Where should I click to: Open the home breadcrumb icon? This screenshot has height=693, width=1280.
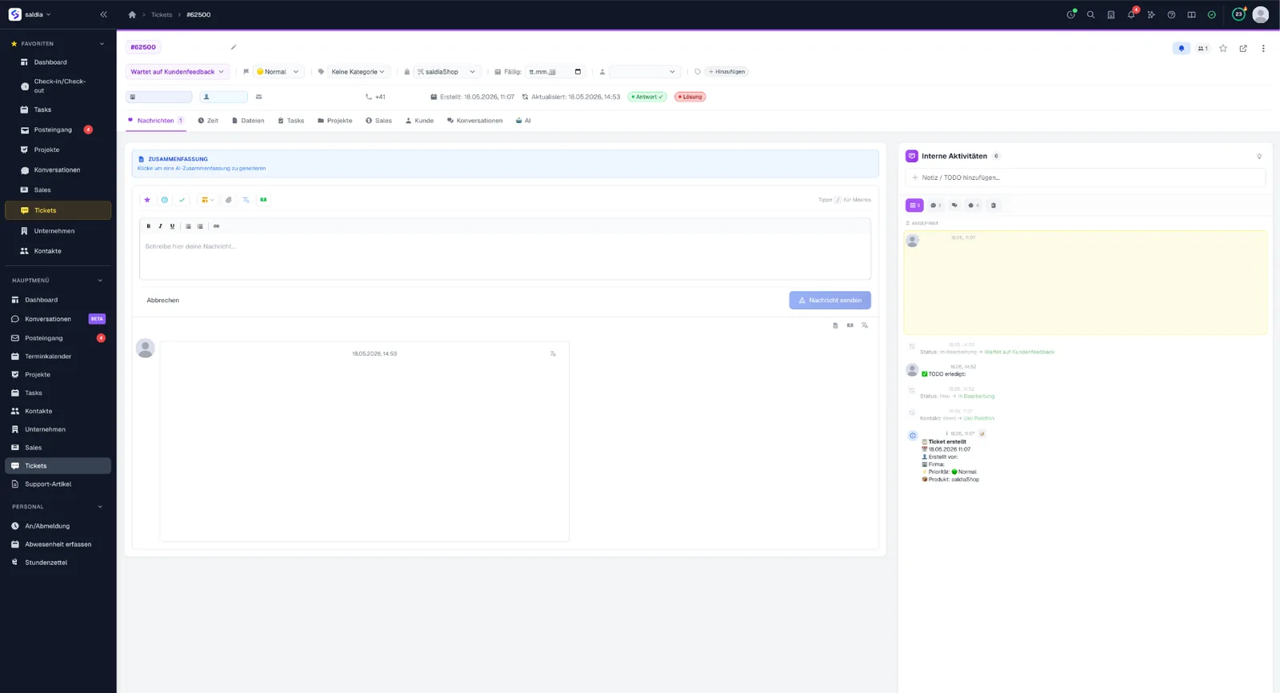(x=132, y=14)
